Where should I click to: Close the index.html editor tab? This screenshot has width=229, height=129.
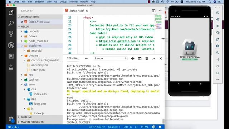tap(87, 11)
